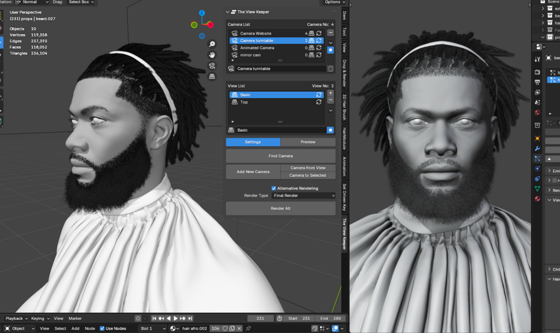Toggle auto keying record button in timeline
Viewport: 560px width, 333px height.
coord(138,318)
